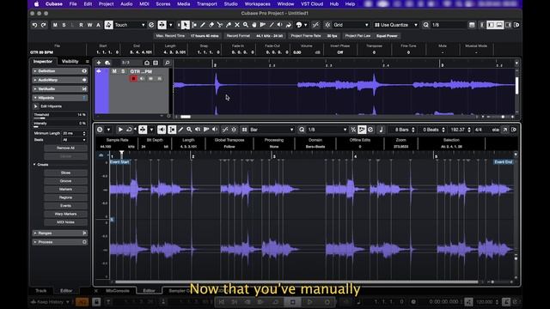Select the Zoom magnifier tool in top toolbar

click(x=246, y=25)
